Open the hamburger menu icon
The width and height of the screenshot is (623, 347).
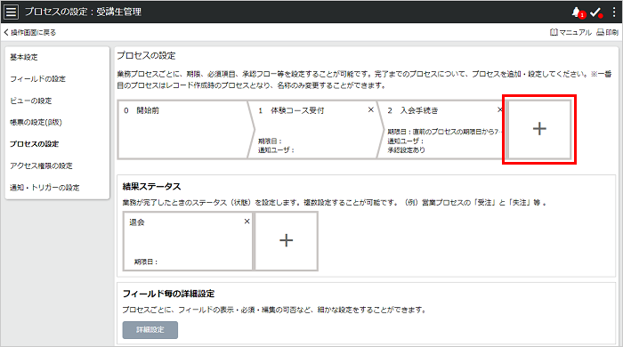[11, 12]
